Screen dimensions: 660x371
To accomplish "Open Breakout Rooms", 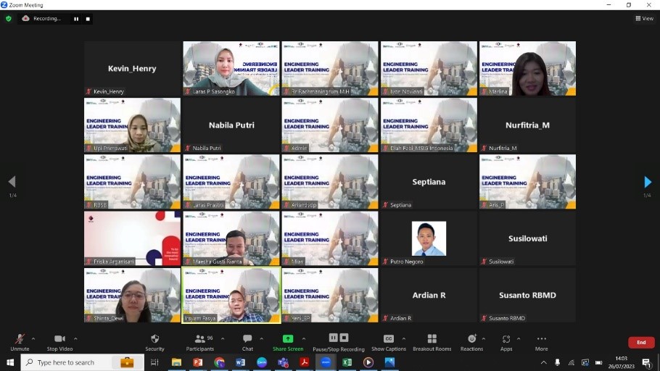I will tap(432, 343).
